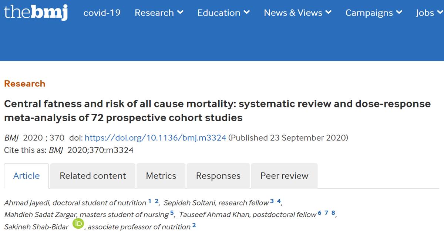
Task: Click the 'Published 23 September 2020' text
Action: (x=288, y=138)
